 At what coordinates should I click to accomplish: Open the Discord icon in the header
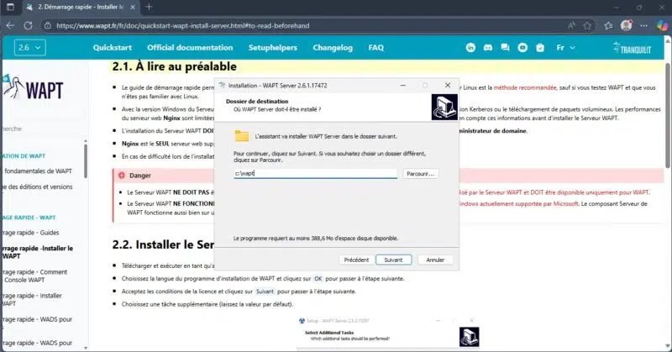point(488,48)
